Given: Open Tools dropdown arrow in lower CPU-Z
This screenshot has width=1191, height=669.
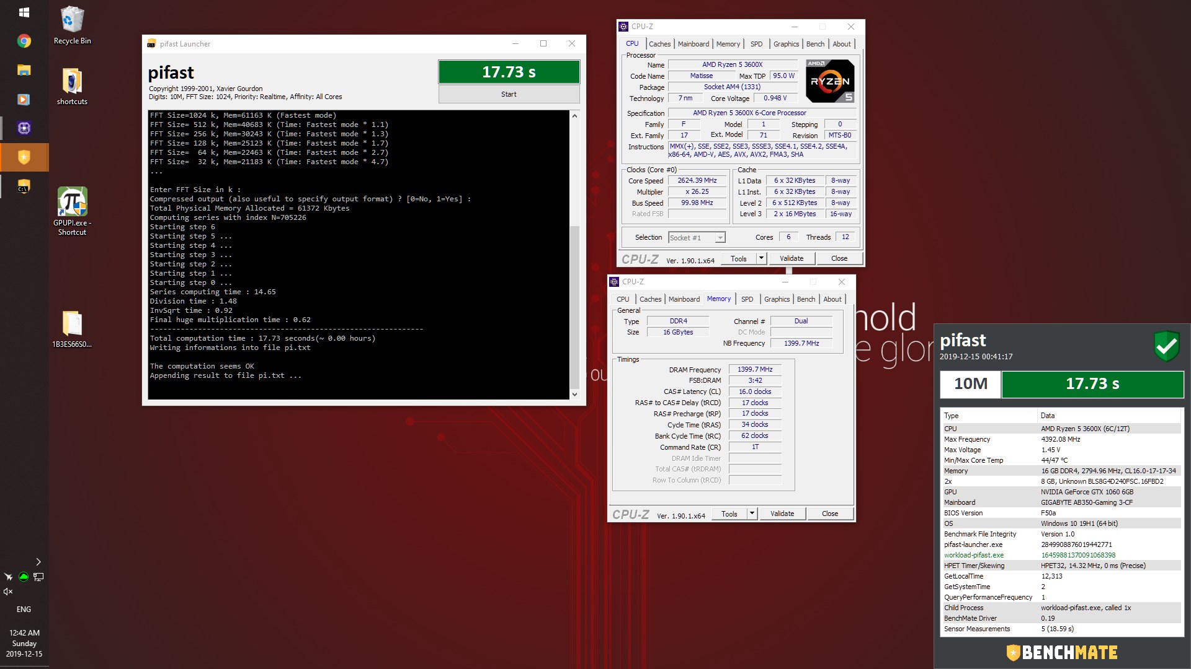Looking at the screenshot, I should pyautogui.click(x=752, y=514).
